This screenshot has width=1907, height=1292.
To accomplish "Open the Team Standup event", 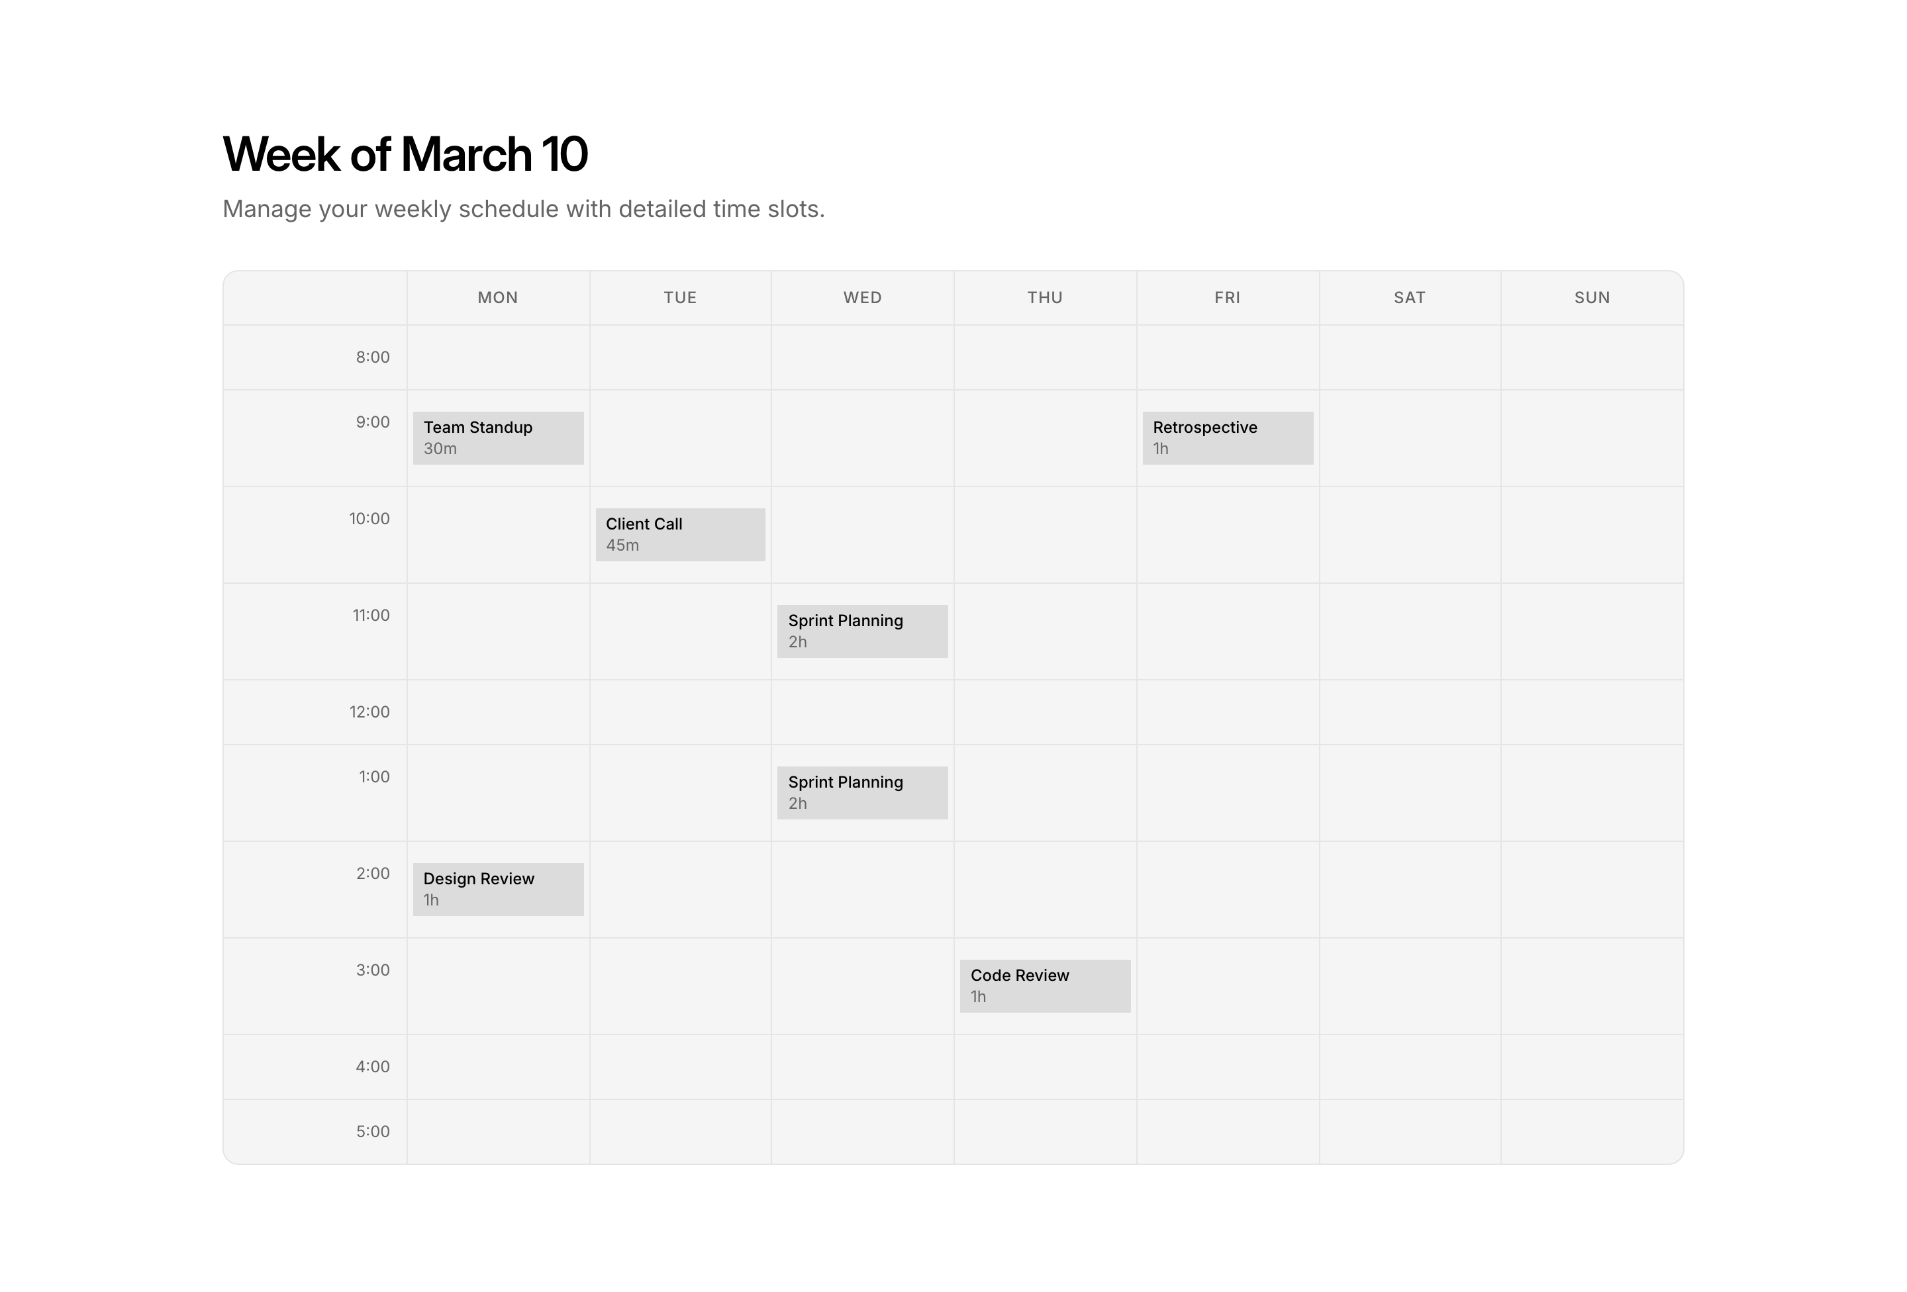I will (498, 438).
